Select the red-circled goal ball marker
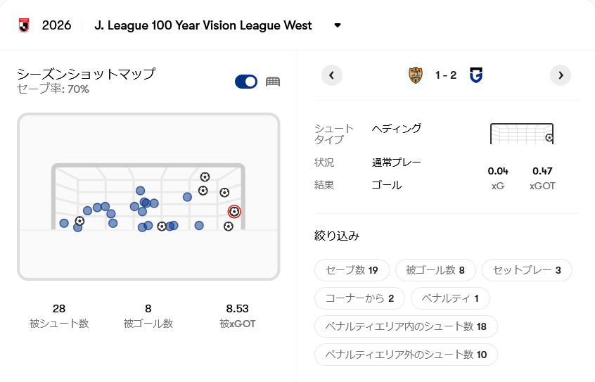 point(234,212)
